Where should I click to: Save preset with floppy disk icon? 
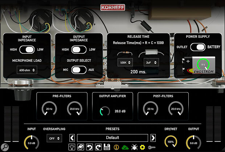click(107, 147)
